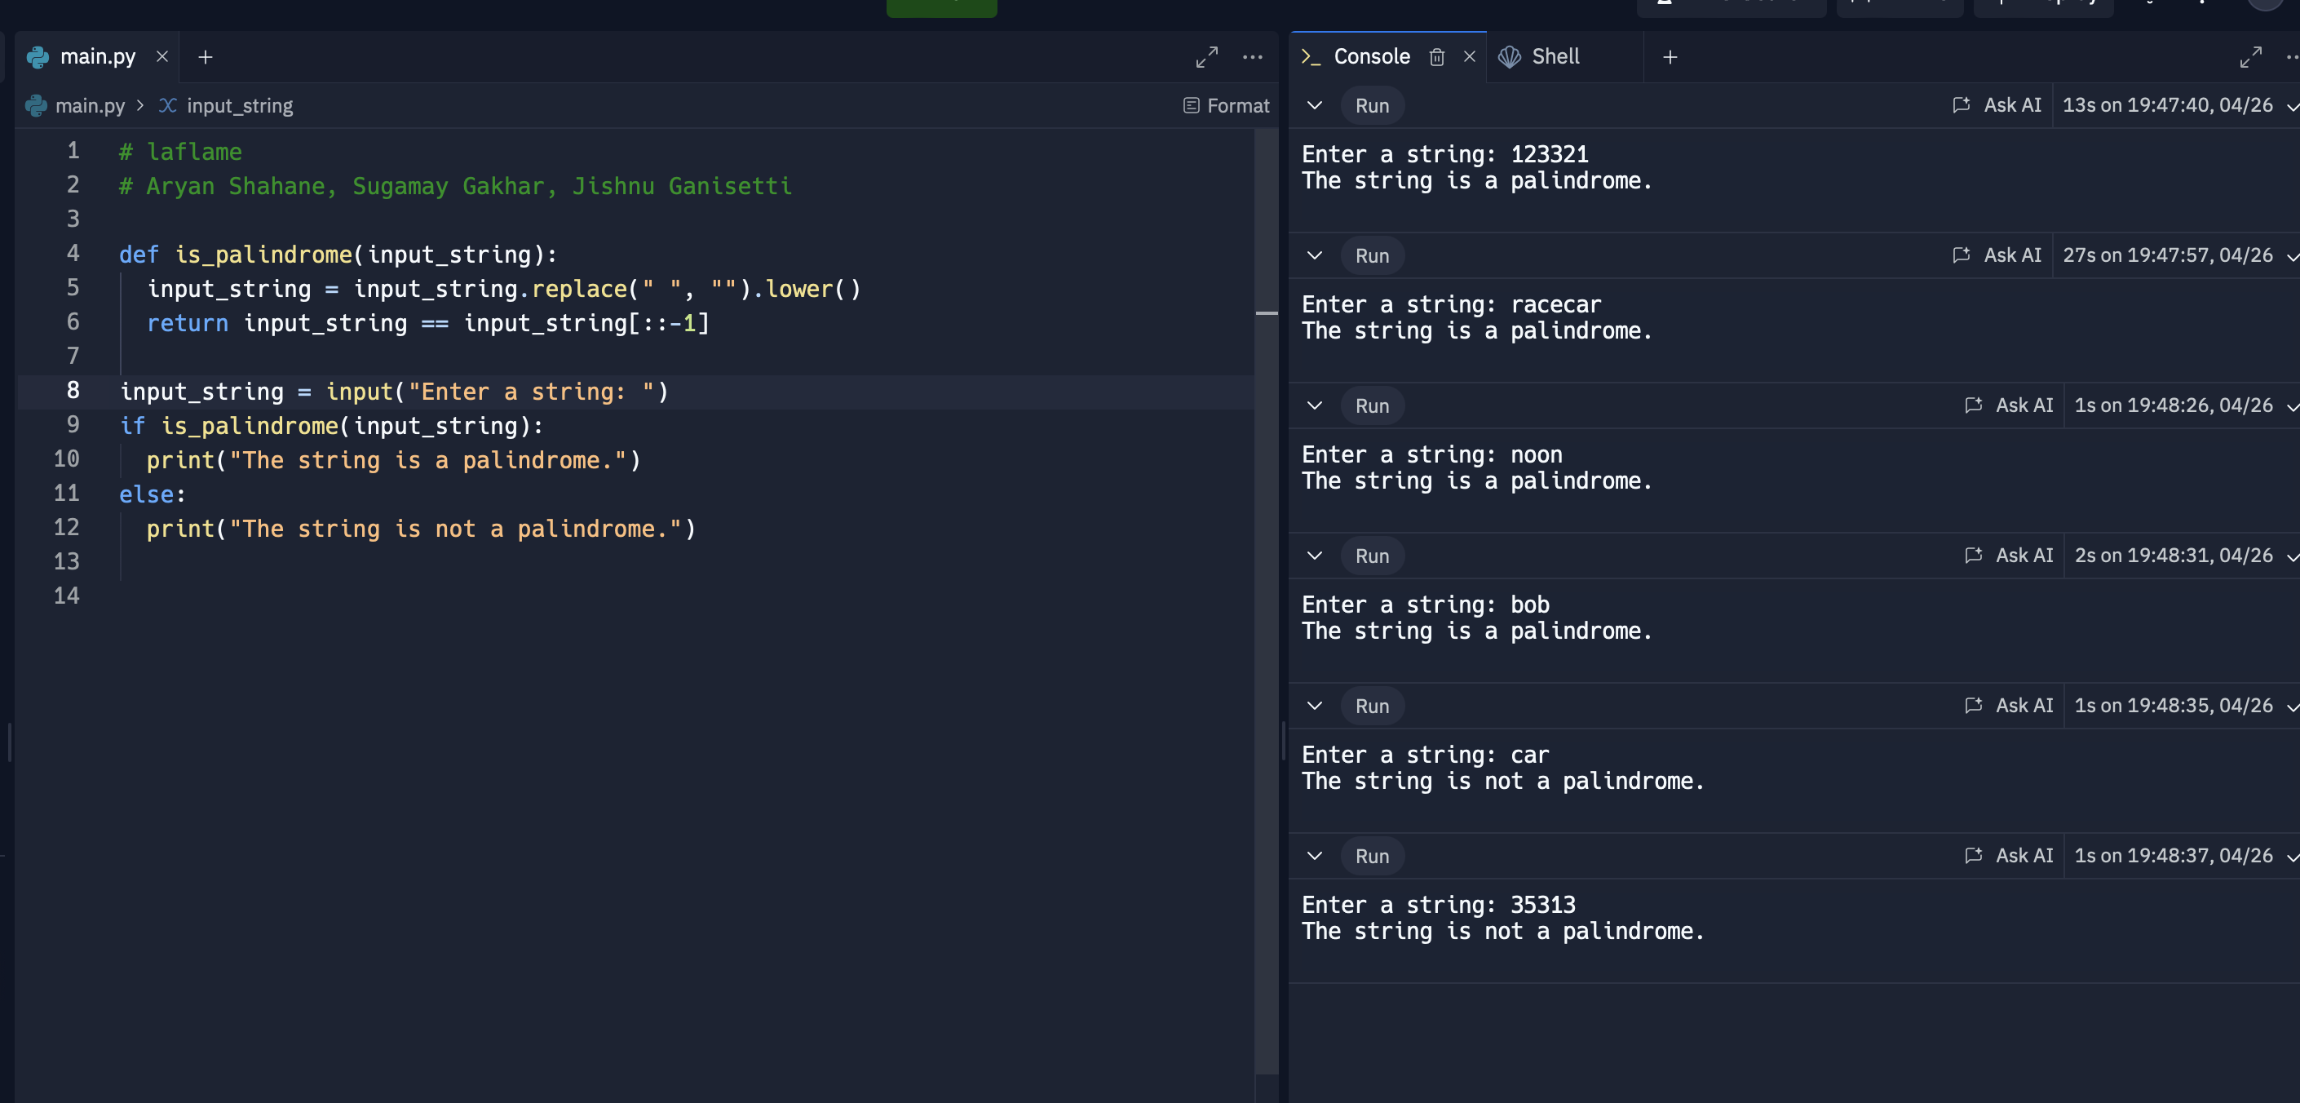
Task: Collapse the car run output chevron
Action: (1314, 706)
